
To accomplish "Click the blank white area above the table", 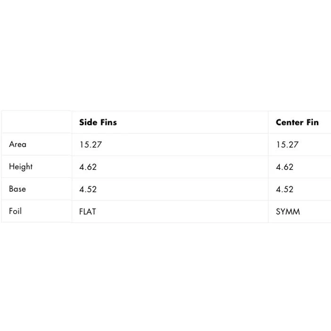I will click(x=165, y=57).
